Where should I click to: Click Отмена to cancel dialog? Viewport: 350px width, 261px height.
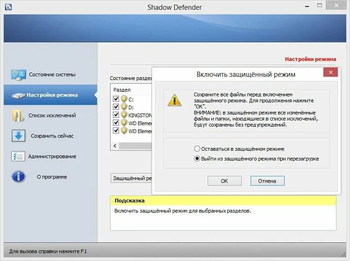(267, 181)
